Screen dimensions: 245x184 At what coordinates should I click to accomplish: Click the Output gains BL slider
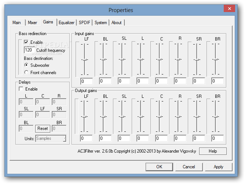[103, 117]
